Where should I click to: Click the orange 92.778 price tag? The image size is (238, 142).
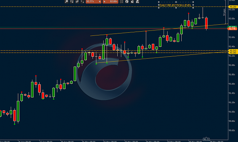click(x=232, y=29)
